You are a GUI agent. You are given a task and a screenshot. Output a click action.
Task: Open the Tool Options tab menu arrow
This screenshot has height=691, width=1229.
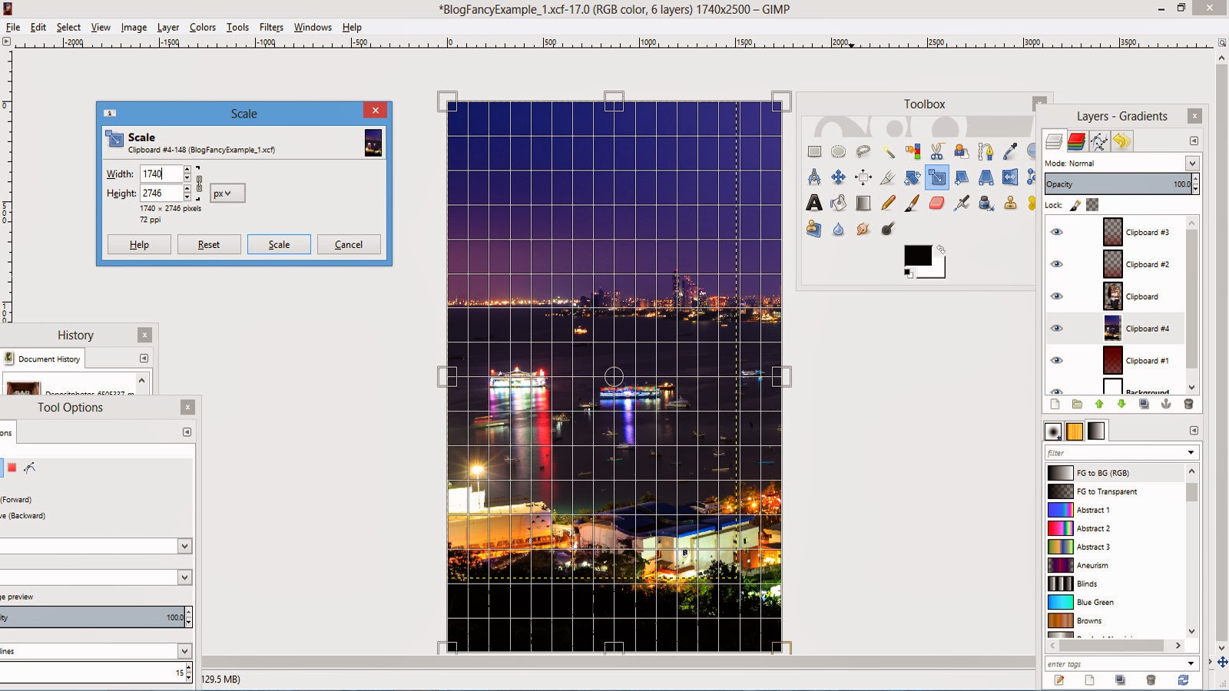click(187, 432)
